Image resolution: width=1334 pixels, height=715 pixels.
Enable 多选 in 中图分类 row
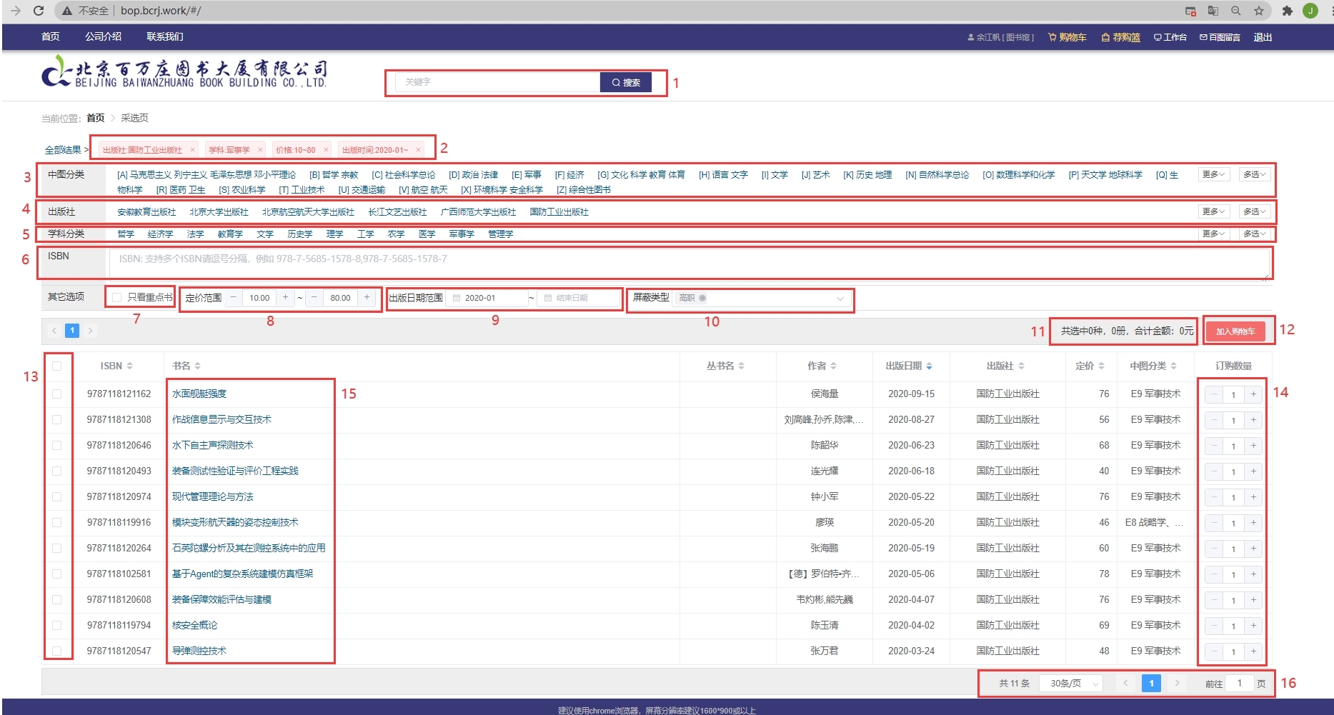[x=1254, y=175]
